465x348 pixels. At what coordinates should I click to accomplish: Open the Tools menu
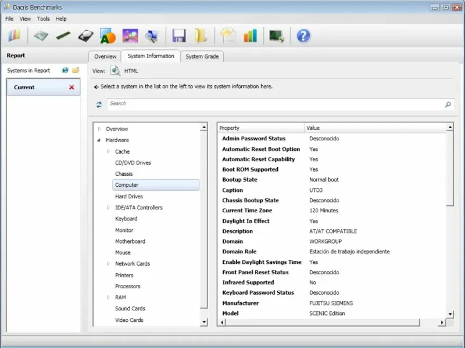point(44,19)
